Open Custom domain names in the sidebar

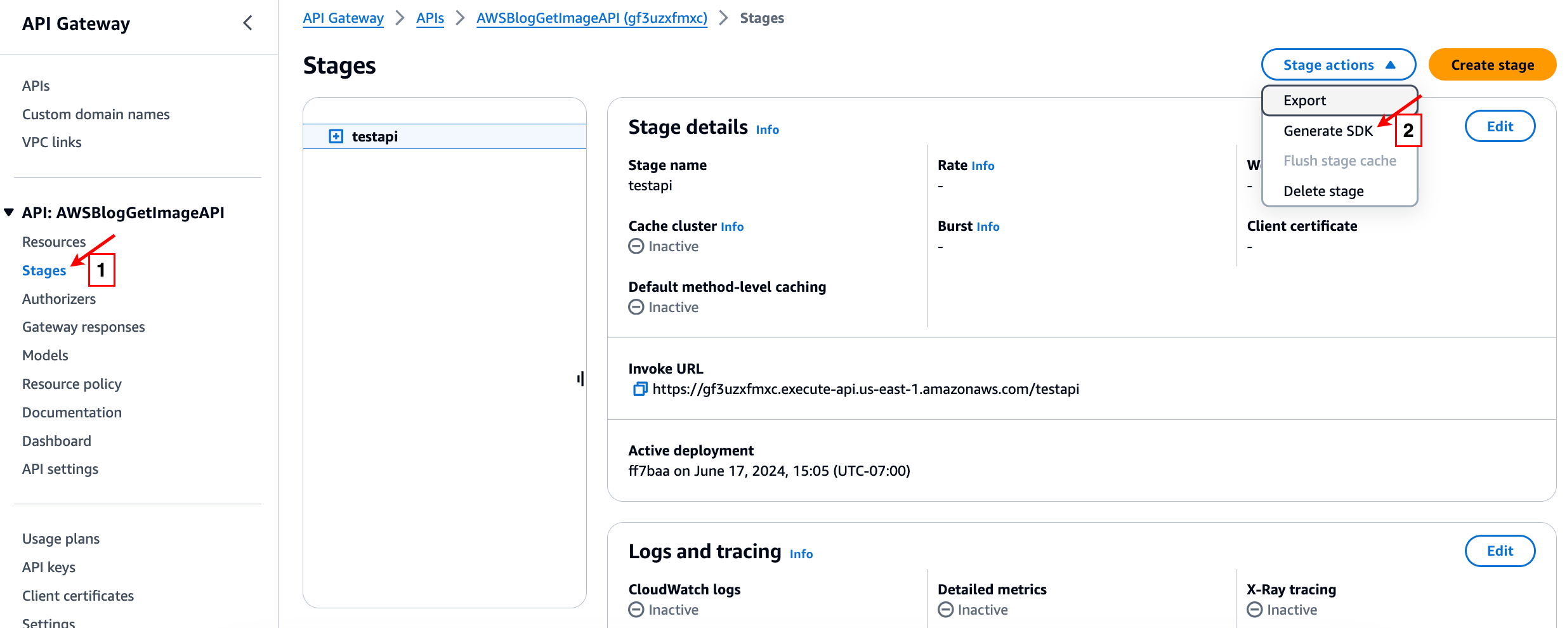pos(96,114)
